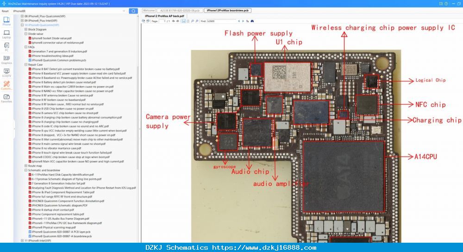Click the PDF icon of Iphone8 Socket Diode value.pdf
Image resolution: width=463 pixels, height=252 pixels.
pyautogui.click(x=30, y=38)
